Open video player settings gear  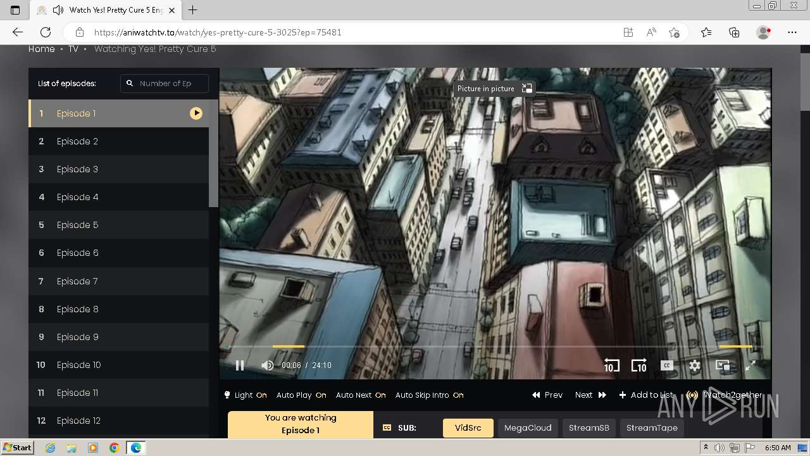click(695, 365)
